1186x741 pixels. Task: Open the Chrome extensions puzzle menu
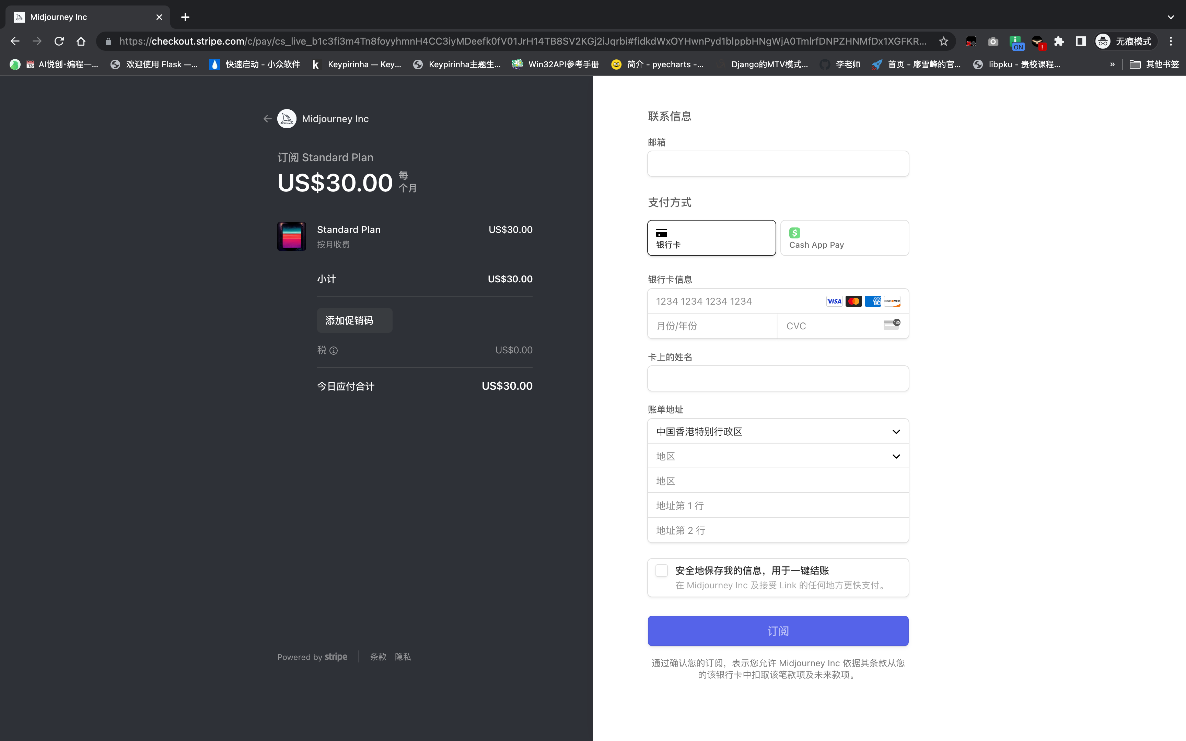coord(1059,41)
